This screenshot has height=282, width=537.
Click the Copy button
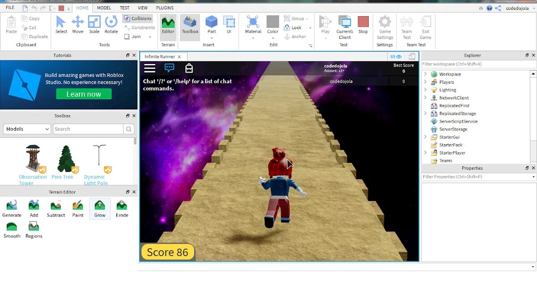31,18
